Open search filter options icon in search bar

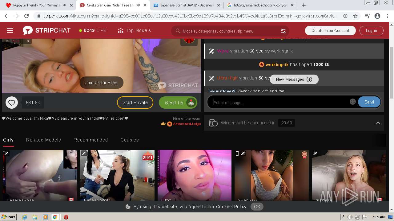[283, 31]
